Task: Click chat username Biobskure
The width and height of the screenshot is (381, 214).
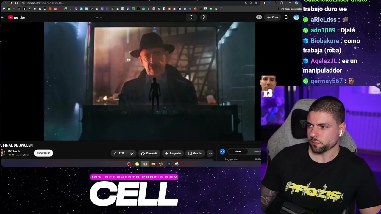Action: click(325, 41)
